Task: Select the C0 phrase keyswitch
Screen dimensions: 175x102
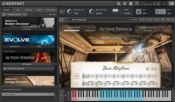Action: (77, 76)
